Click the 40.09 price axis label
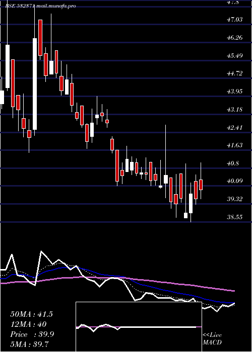The width and height of the screenshot is (252, 352). pos(235,181)
